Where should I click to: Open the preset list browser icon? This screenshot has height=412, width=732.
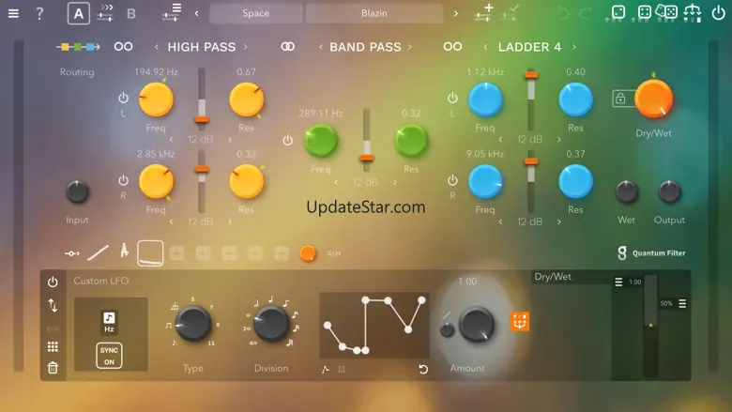172,12
